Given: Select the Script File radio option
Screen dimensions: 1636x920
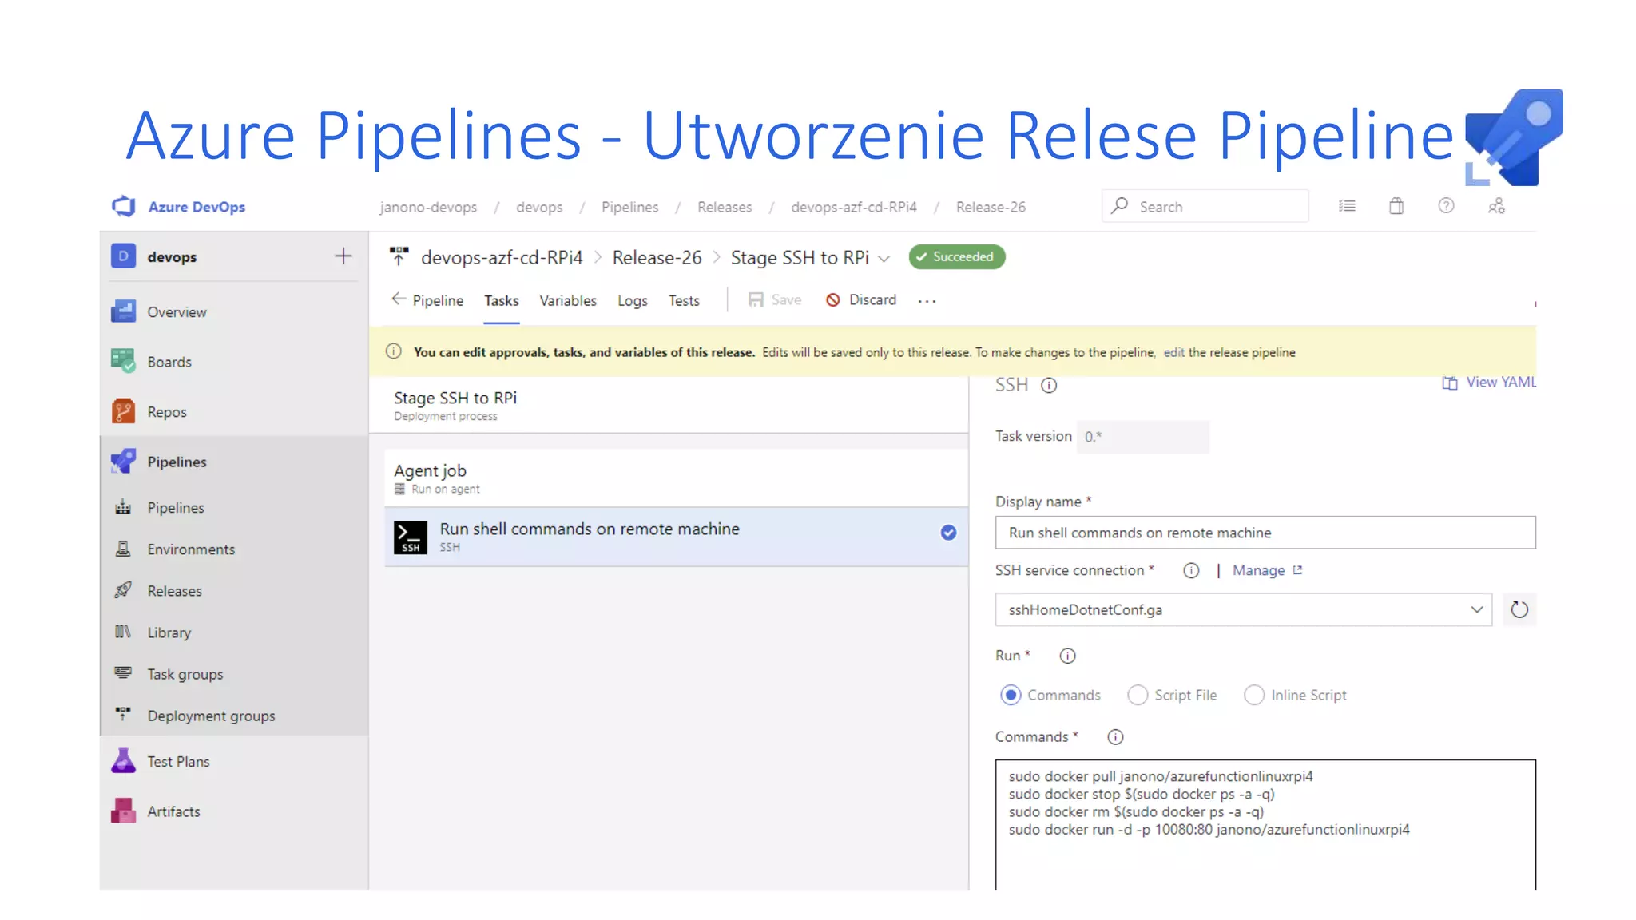Looking at the screenshot, I should (x=1138, y=695).
